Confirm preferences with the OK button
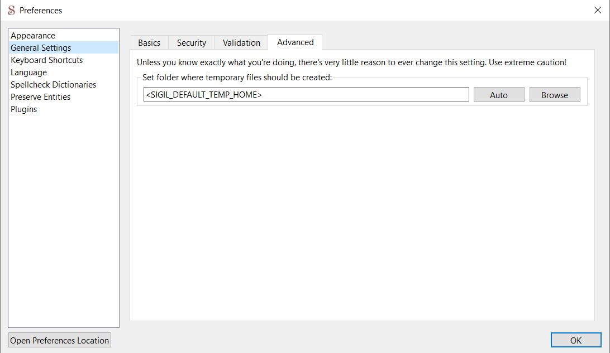The width and height of the screenshot is (610, 353). (x=576, y=340)
